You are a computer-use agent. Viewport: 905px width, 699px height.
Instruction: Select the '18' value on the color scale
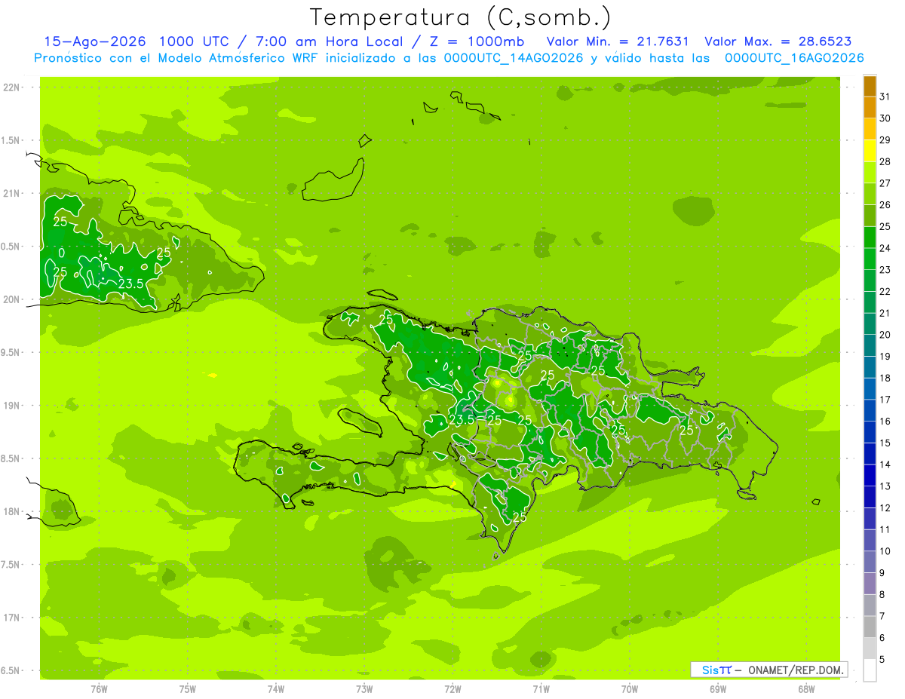tap(885, 378)
